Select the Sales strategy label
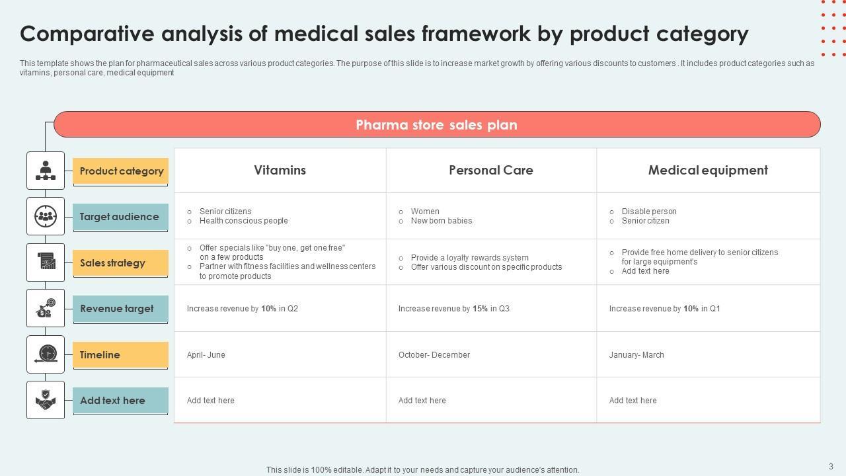 tap(113, 263)
